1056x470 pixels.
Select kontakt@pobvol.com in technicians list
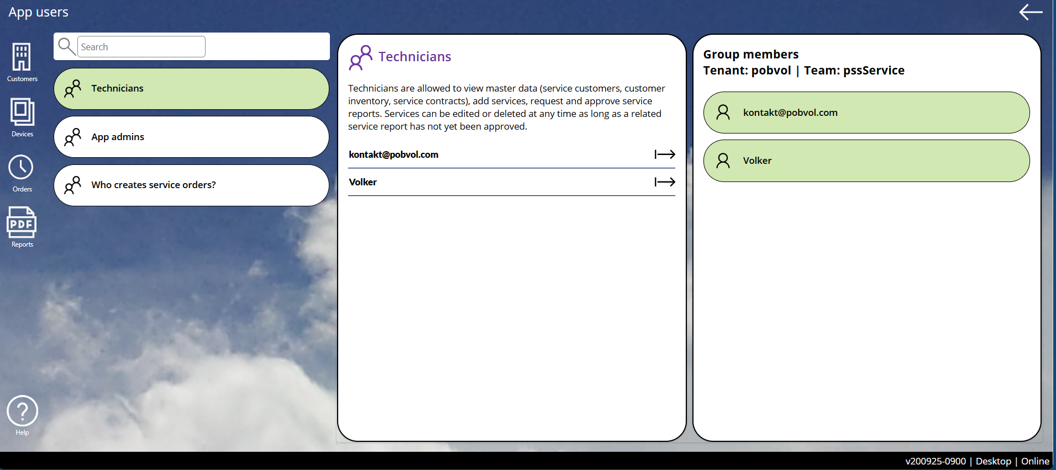pos(393,155)
